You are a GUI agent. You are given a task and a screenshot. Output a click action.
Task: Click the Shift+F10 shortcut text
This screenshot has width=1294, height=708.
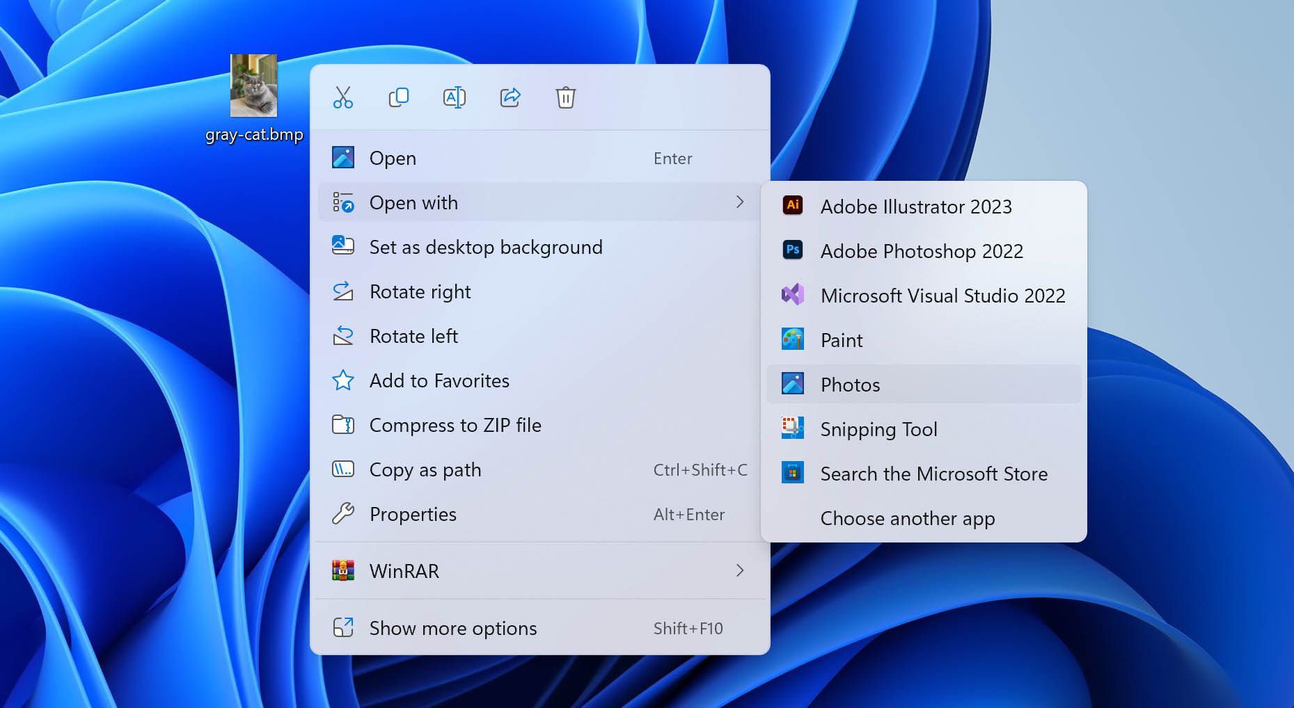(688, 629)
